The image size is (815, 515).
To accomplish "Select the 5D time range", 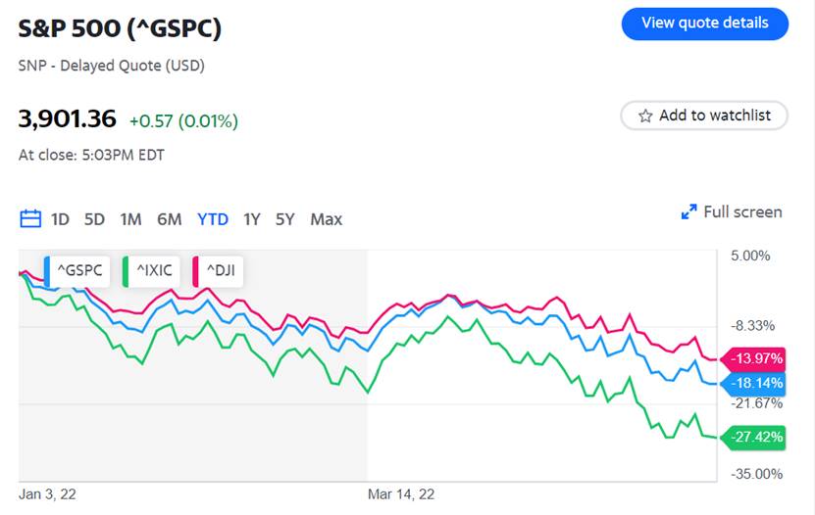I will coord(94,219).
